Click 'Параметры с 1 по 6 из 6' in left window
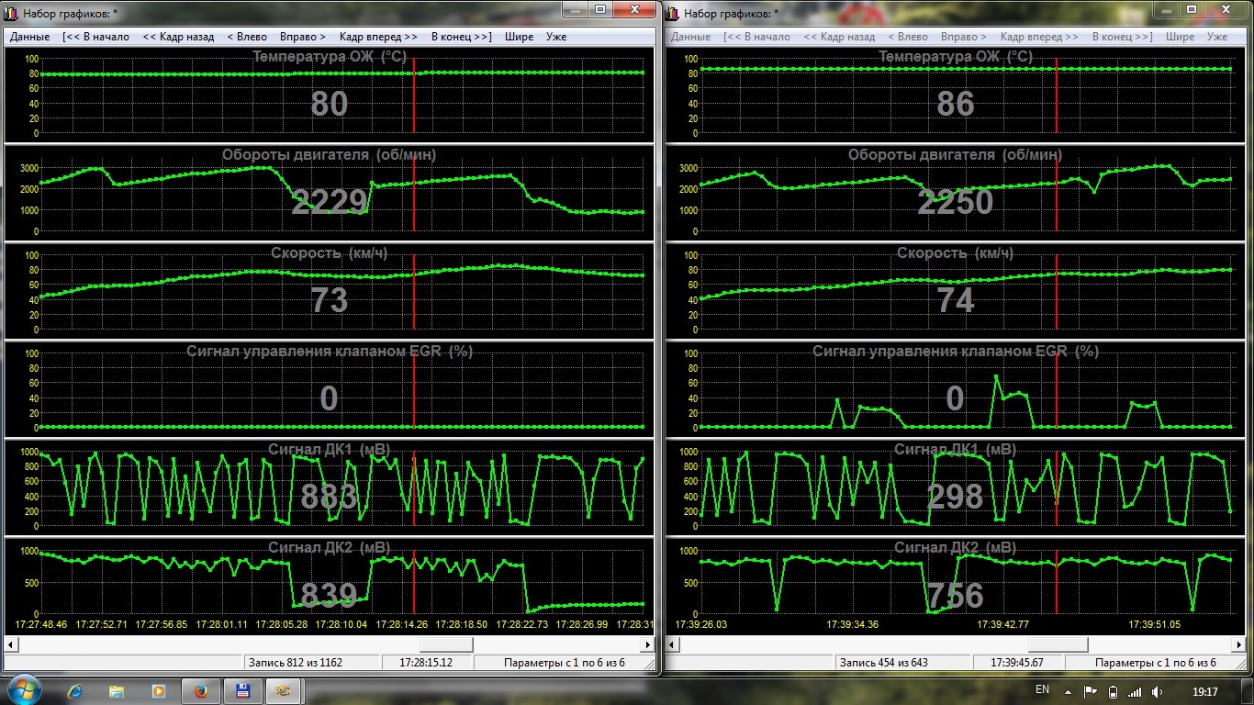The image size is (1254, 705). (565, 662)
